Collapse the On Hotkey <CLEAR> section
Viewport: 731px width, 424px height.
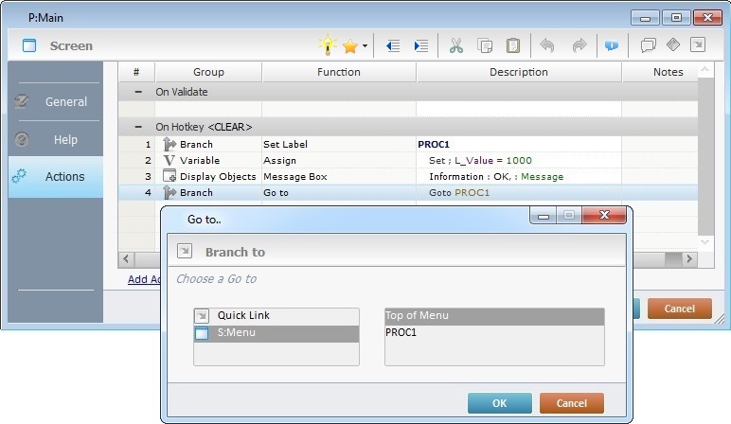point(139,126)
